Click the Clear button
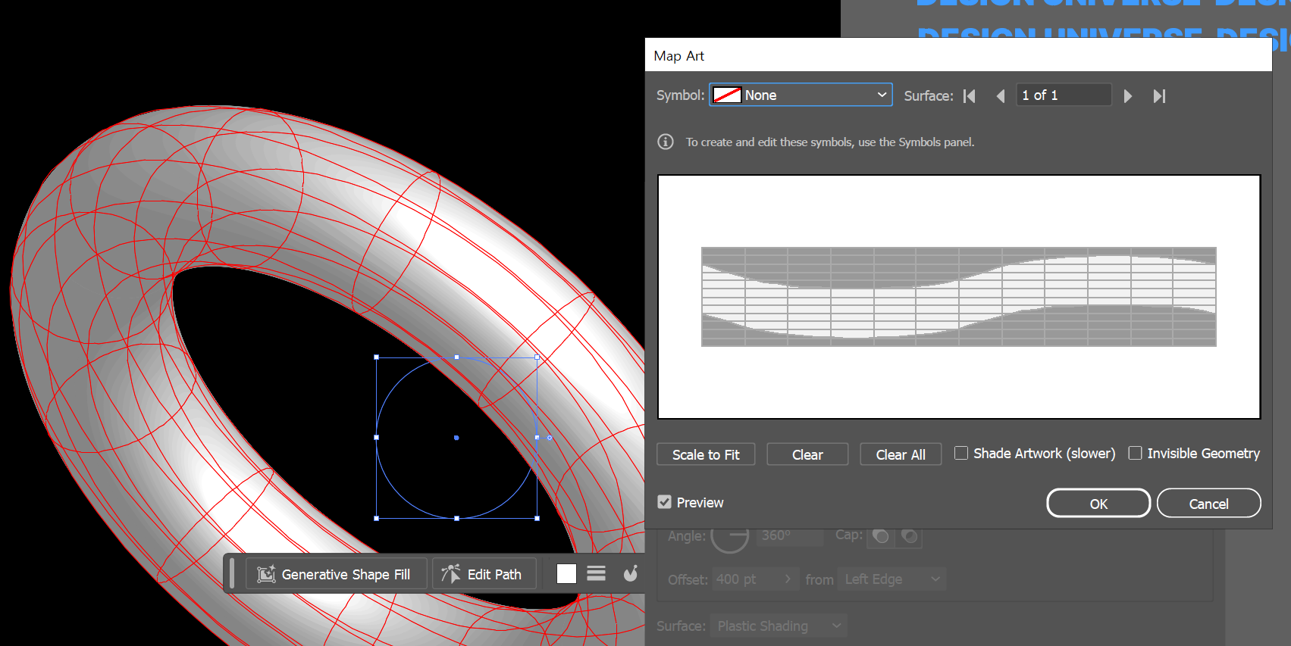Viewport: 1291px width, 646px height. (807, 454)
